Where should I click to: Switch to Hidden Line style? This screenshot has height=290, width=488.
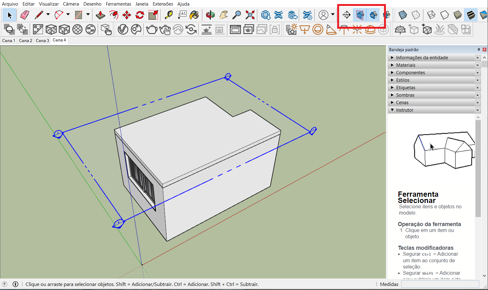tap(444, 15)
